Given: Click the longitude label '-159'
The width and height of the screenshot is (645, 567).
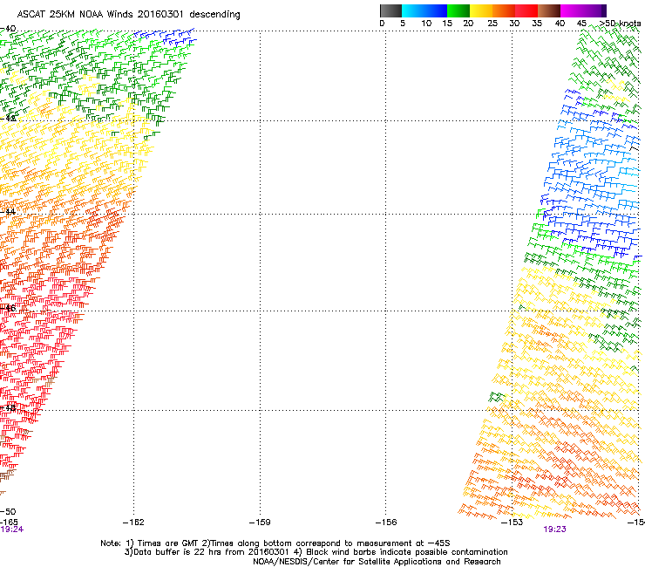Looking at the screenshot, I should pos(260,523).
